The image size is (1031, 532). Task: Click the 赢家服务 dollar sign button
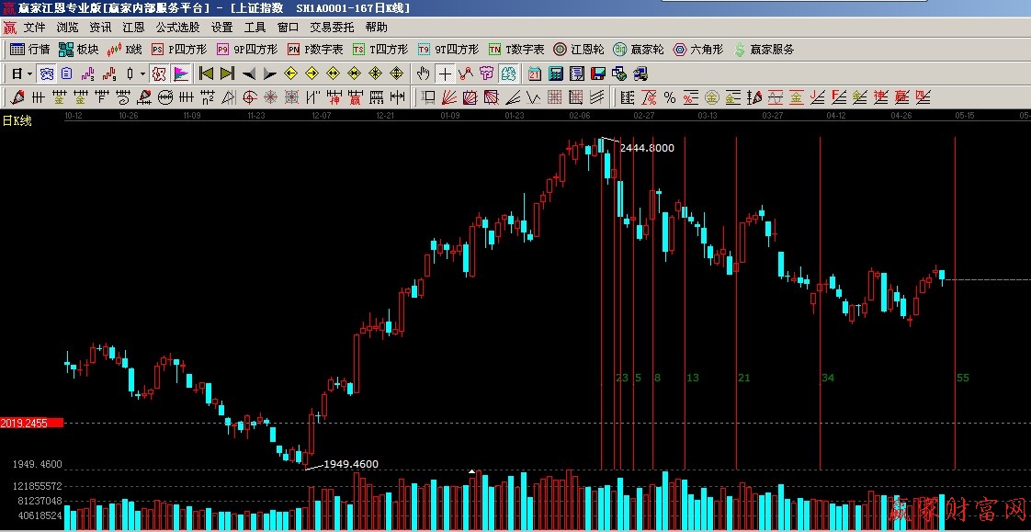764,50
